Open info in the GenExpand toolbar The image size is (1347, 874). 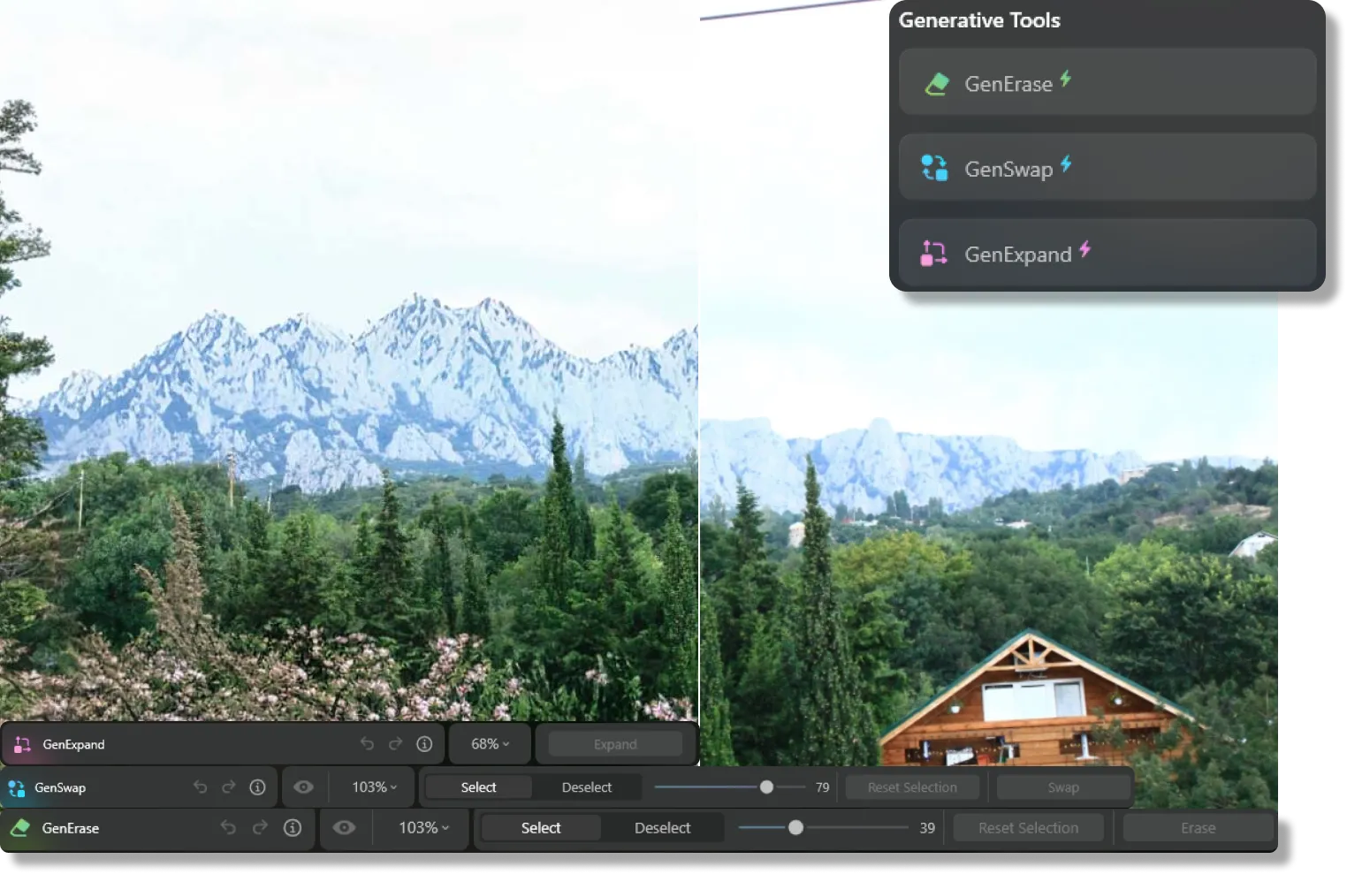coord(424,744)
